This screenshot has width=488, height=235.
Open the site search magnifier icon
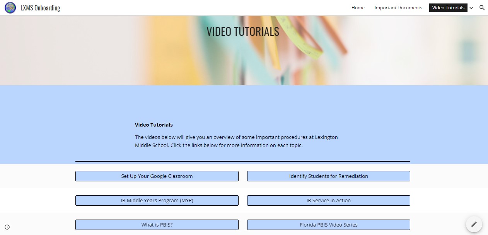click(x=482, y=8)
